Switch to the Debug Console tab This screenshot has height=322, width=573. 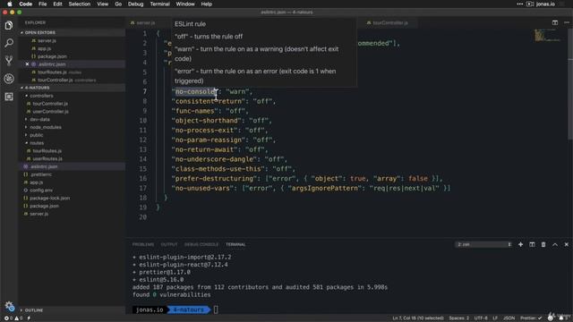pyautogui.click(x=201, y=244)
